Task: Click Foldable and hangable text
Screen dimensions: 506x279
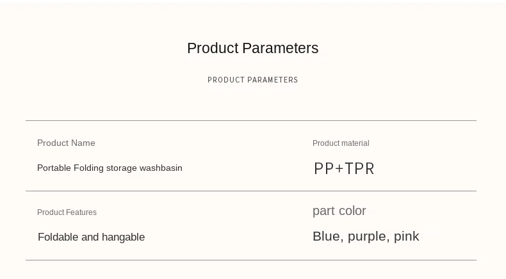Action: point(92,237)
